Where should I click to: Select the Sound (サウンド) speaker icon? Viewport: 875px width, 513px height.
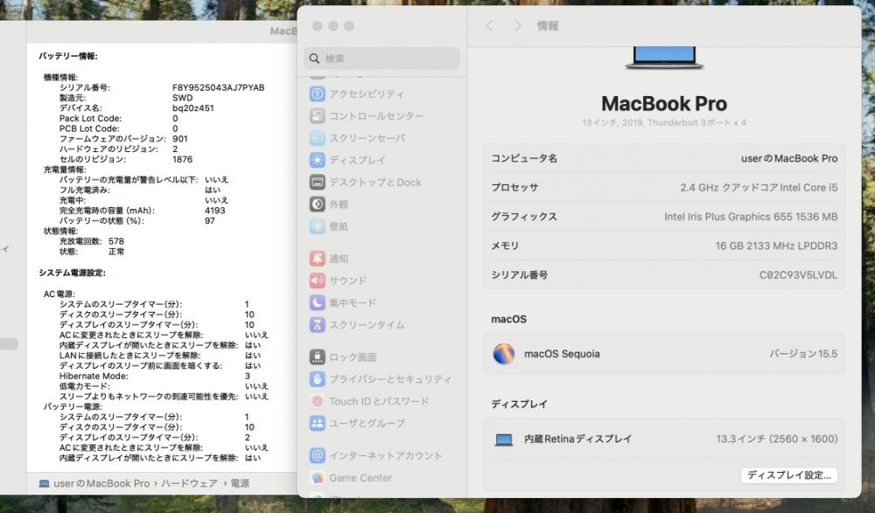point(317,281)
